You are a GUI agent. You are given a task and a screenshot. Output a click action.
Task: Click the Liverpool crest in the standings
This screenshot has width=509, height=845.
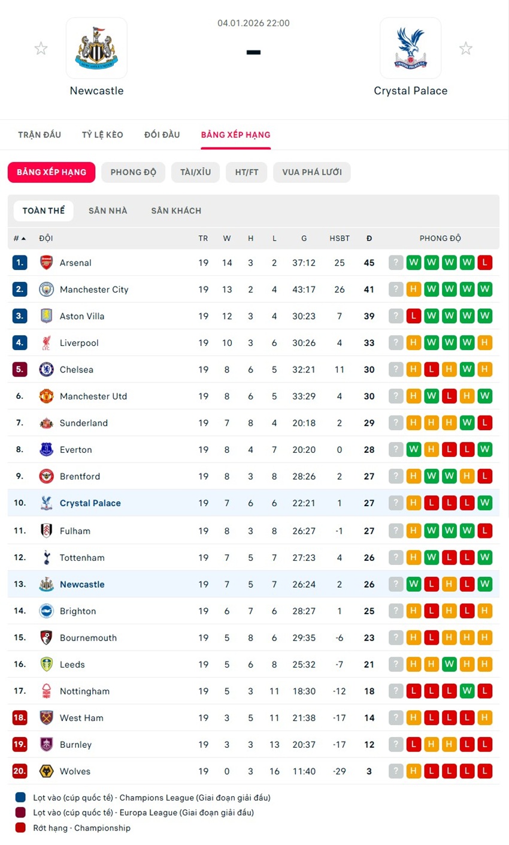click(x=46, y=343)
